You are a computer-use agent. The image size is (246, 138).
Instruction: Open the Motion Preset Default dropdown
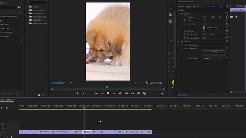[x=212, y=58]
